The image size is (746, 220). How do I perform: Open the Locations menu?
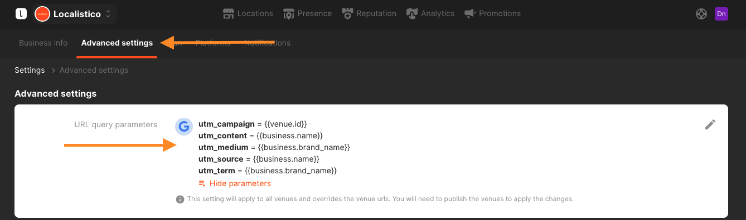248,13
